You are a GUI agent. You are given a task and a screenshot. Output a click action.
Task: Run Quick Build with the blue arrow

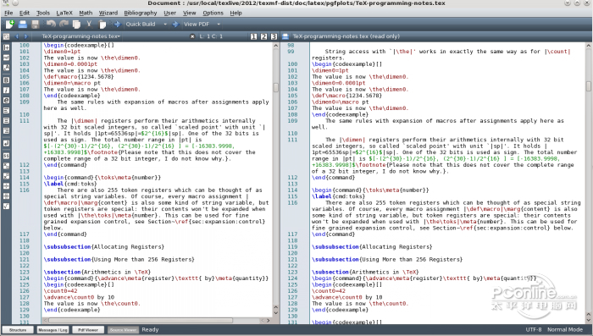(x=117, y=25)
